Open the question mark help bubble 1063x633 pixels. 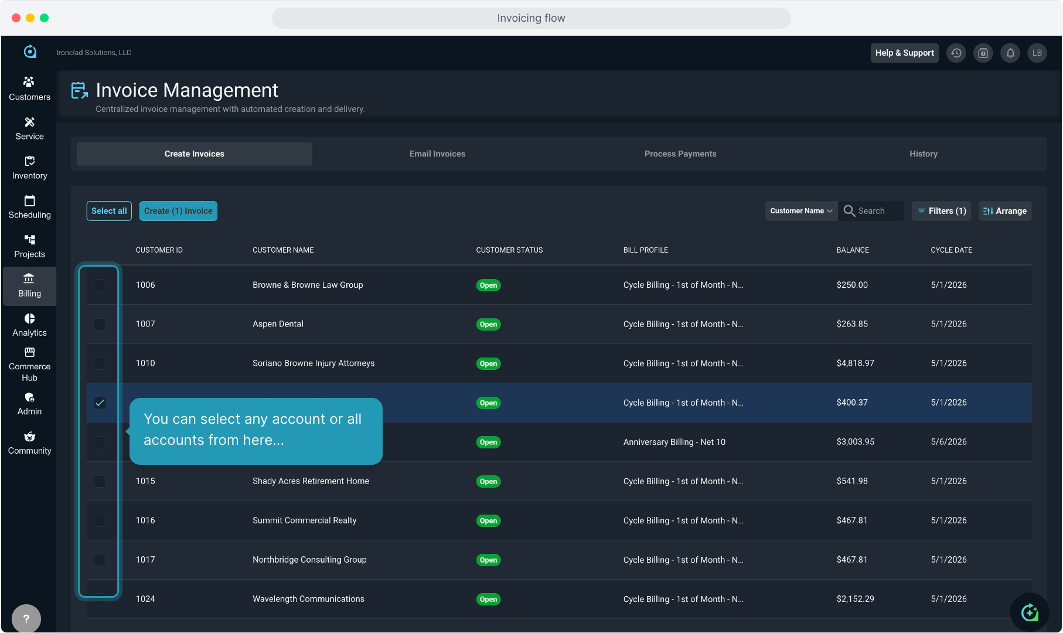[26, 618]
